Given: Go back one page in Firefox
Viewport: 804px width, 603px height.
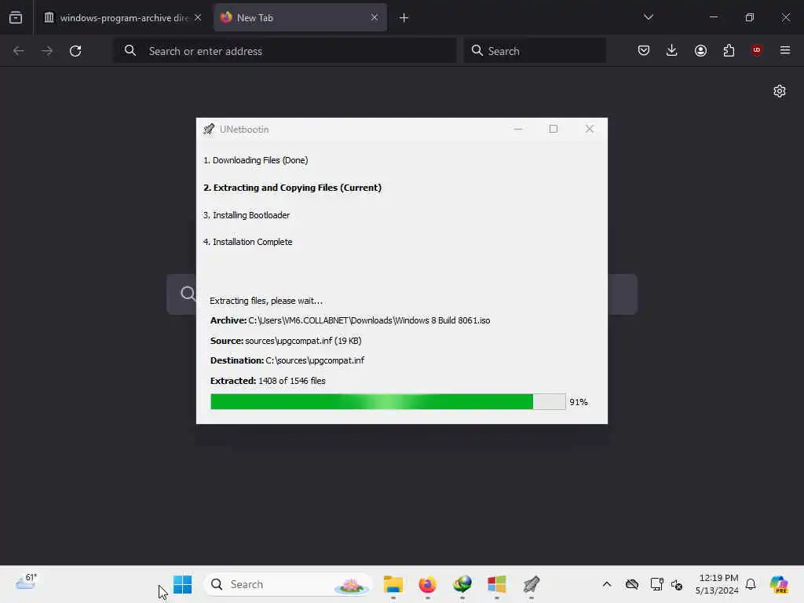Looking at the screenshot, I should click(x=19, y=51).
